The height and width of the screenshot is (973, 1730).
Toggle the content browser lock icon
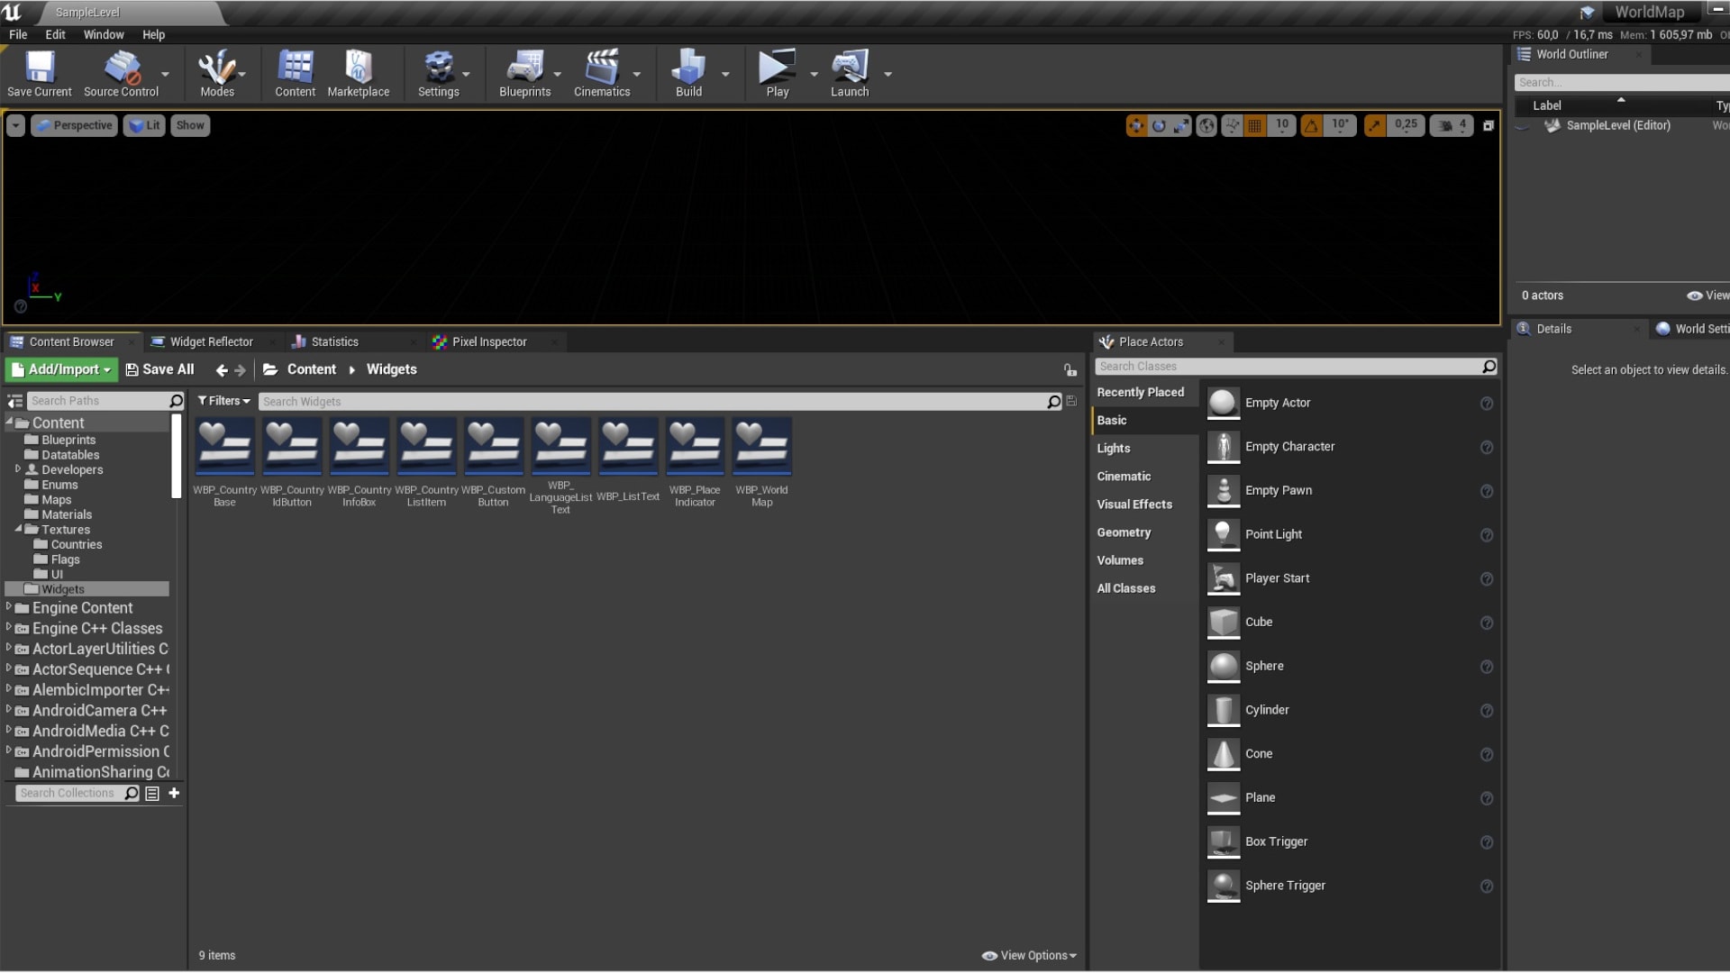pyautogui.click(x=1070, y=370)
